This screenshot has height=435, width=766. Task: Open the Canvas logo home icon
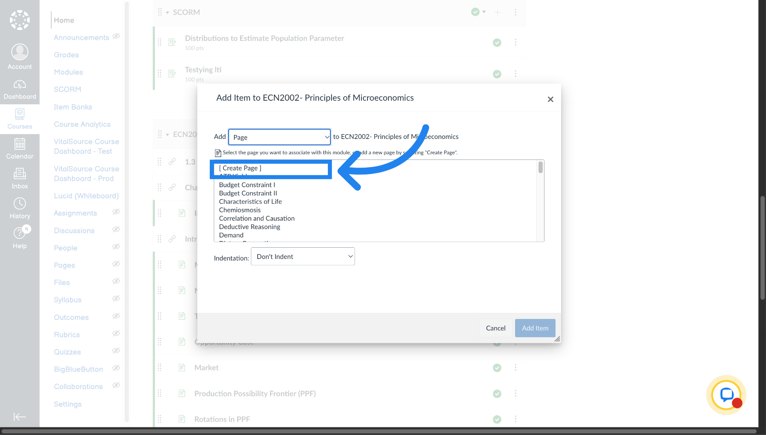(x=20, y=20)
